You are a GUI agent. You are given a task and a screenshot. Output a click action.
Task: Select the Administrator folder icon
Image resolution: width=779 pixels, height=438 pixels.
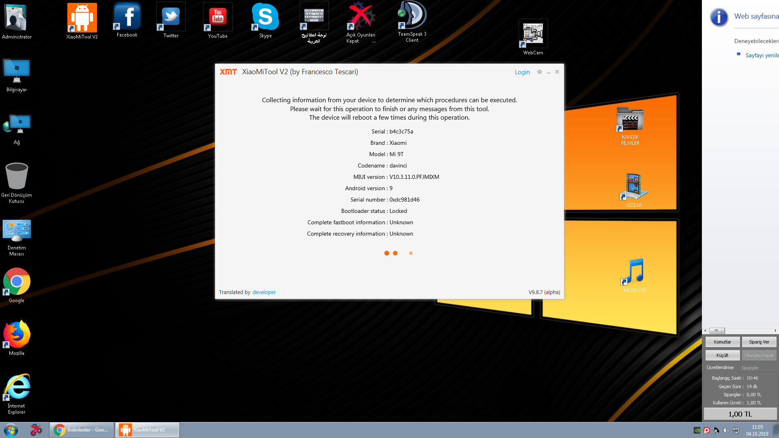click(17, 22)
